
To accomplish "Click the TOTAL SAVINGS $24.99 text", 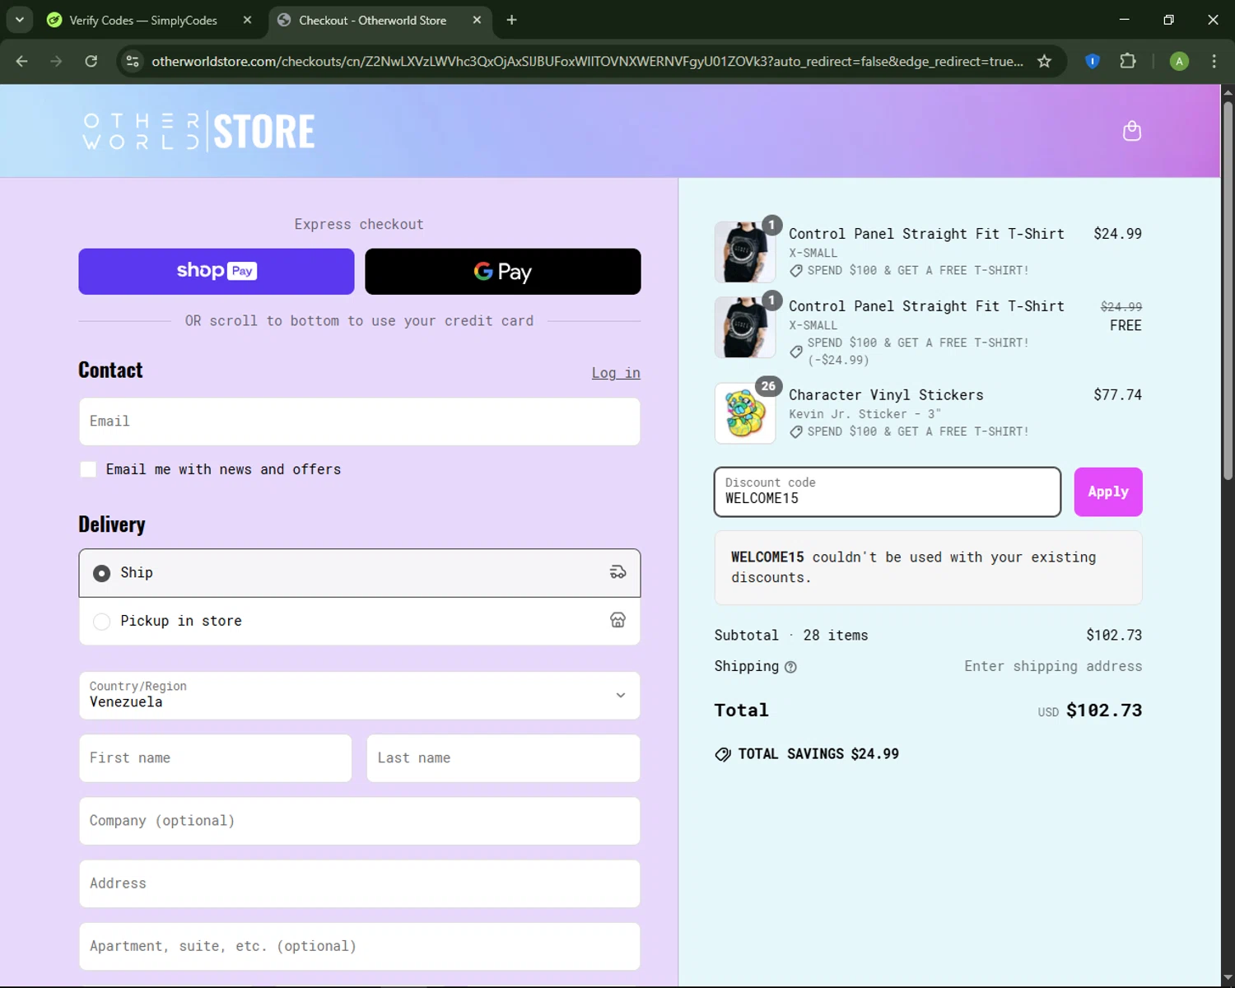I will tap(818, 754).
